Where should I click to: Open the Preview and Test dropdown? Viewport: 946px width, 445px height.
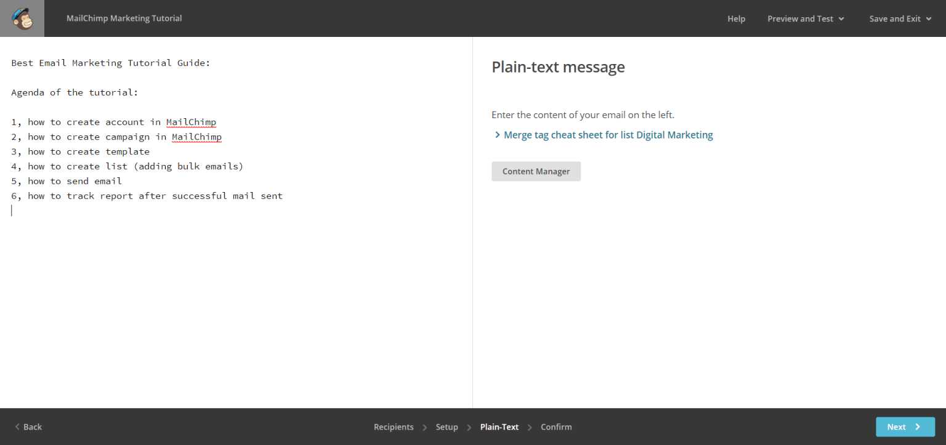click(x=806, y=18)
